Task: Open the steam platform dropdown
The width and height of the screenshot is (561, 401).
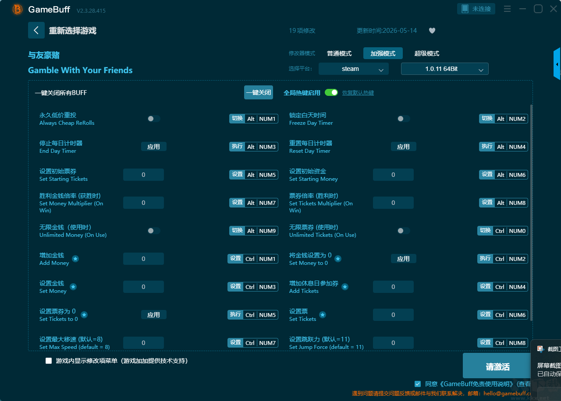Action: click(x=354, y=69)
